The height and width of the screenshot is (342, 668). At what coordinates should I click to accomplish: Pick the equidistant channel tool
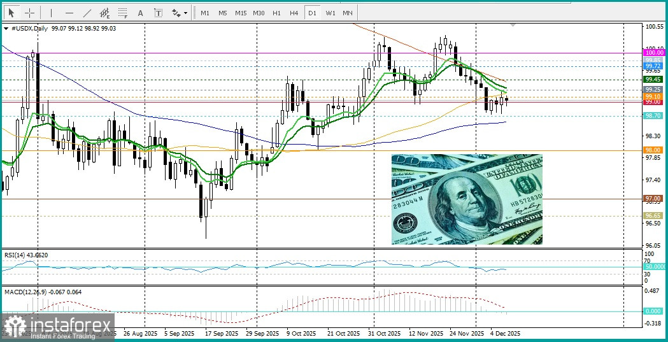coord(105,13)
